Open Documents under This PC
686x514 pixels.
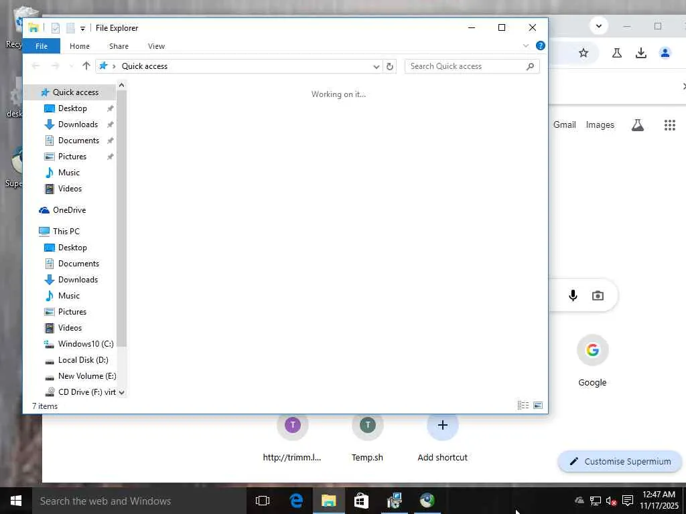[x=78, y=264]
